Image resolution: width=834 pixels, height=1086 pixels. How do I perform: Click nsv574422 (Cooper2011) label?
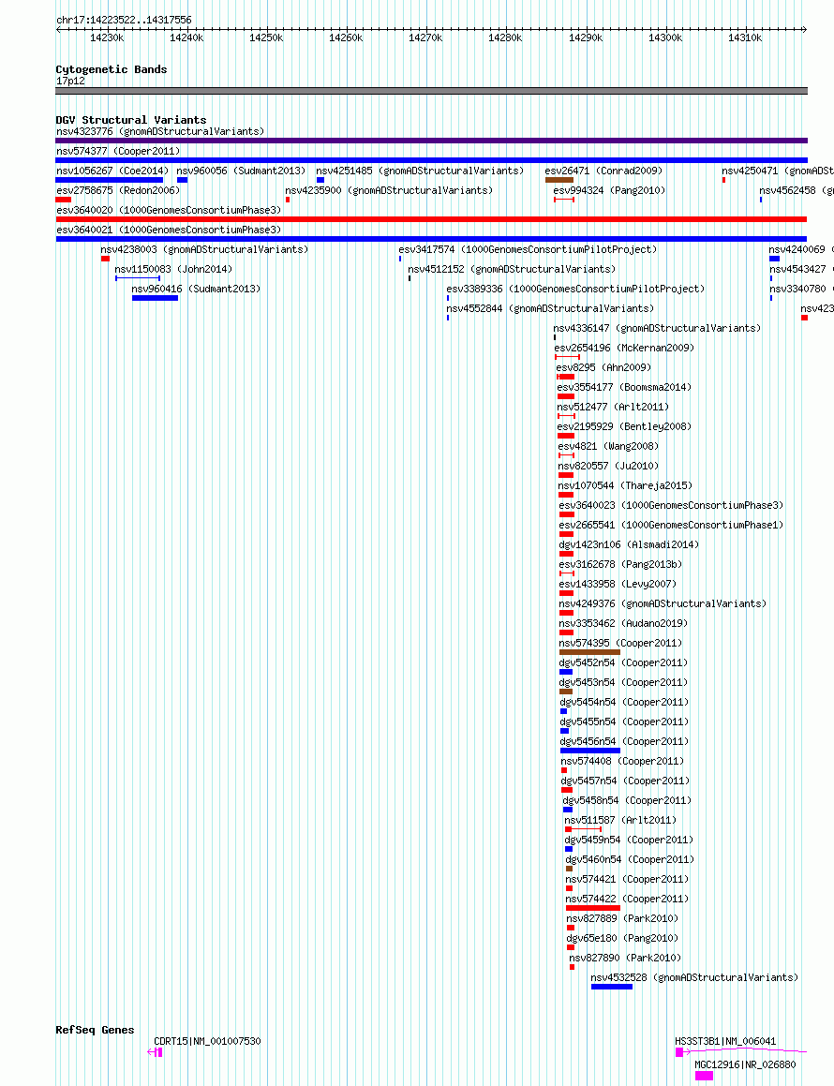[628, 899]
